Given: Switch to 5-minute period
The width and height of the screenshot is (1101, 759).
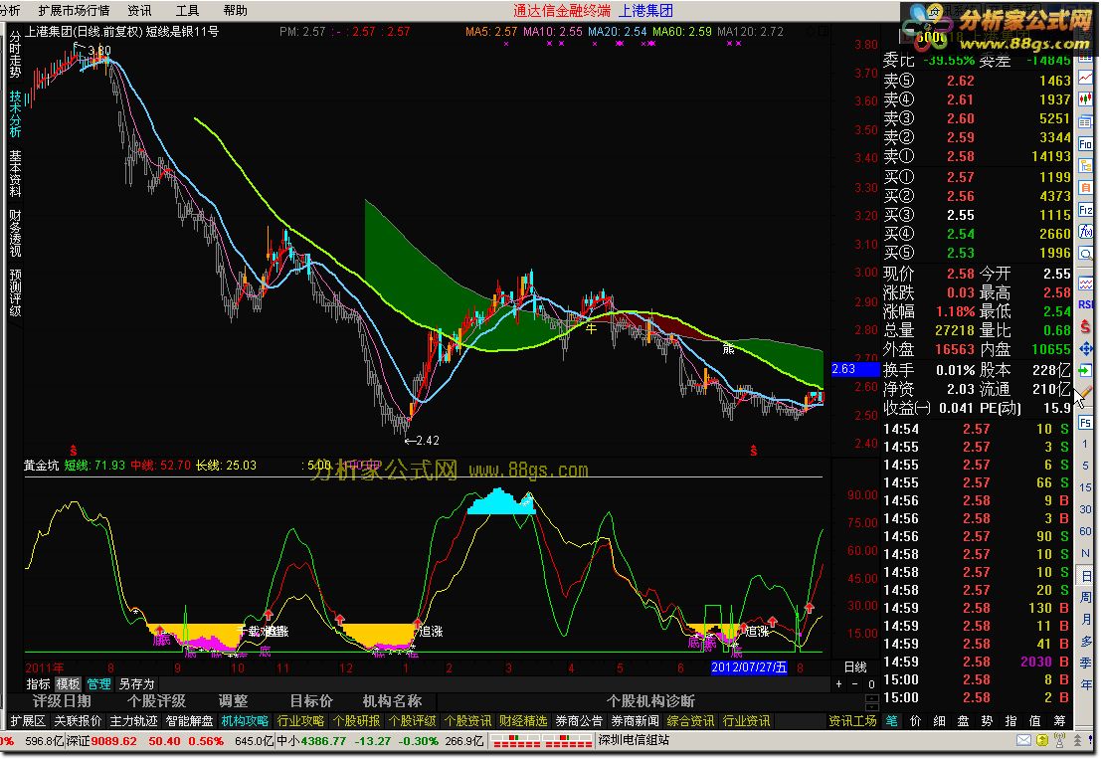Looking at the screenshot, I should click(x=1085, y=466).
